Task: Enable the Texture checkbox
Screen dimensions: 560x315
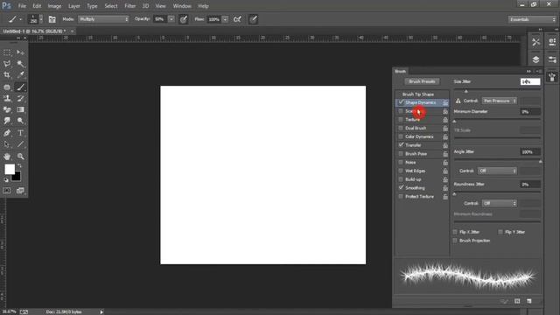Action: point(401,120)
